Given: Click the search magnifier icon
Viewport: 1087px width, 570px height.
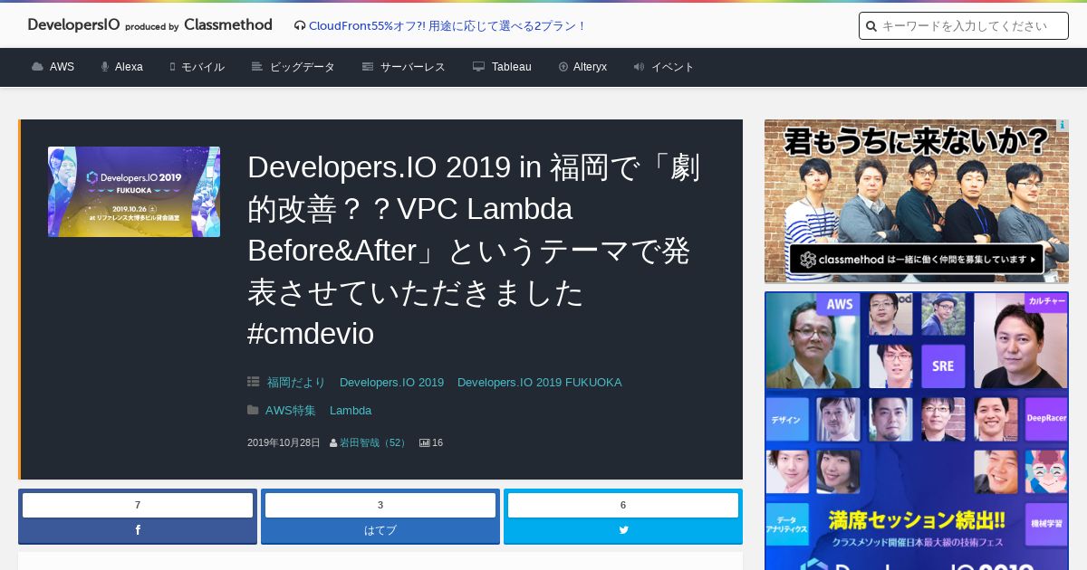Looking at the screenshot, I should [x=871, y=26].
